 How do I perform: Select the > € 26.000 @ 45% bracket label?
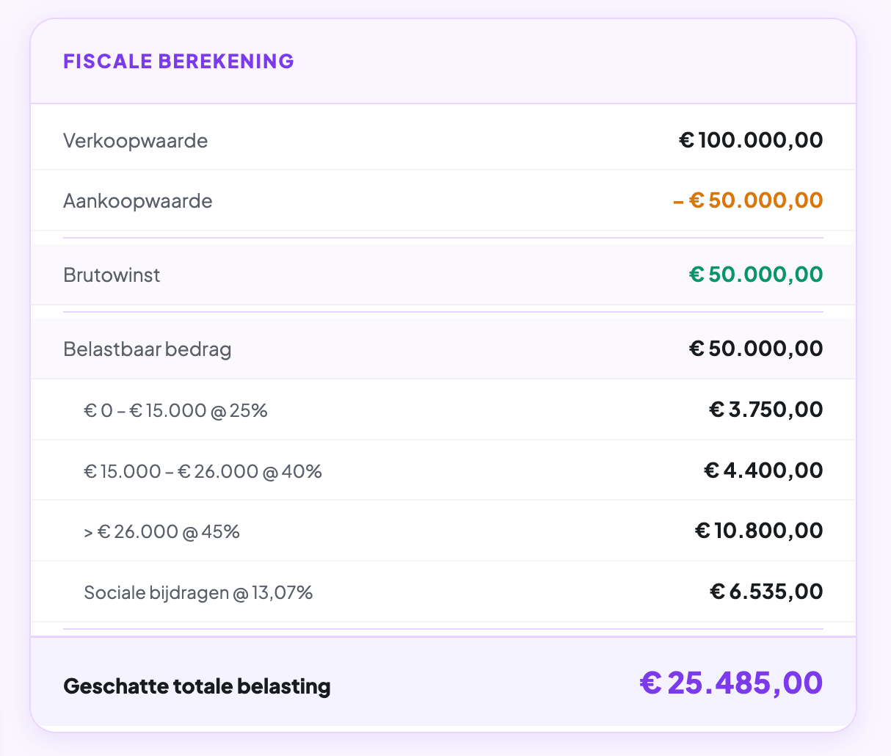(x=161, y=531)
